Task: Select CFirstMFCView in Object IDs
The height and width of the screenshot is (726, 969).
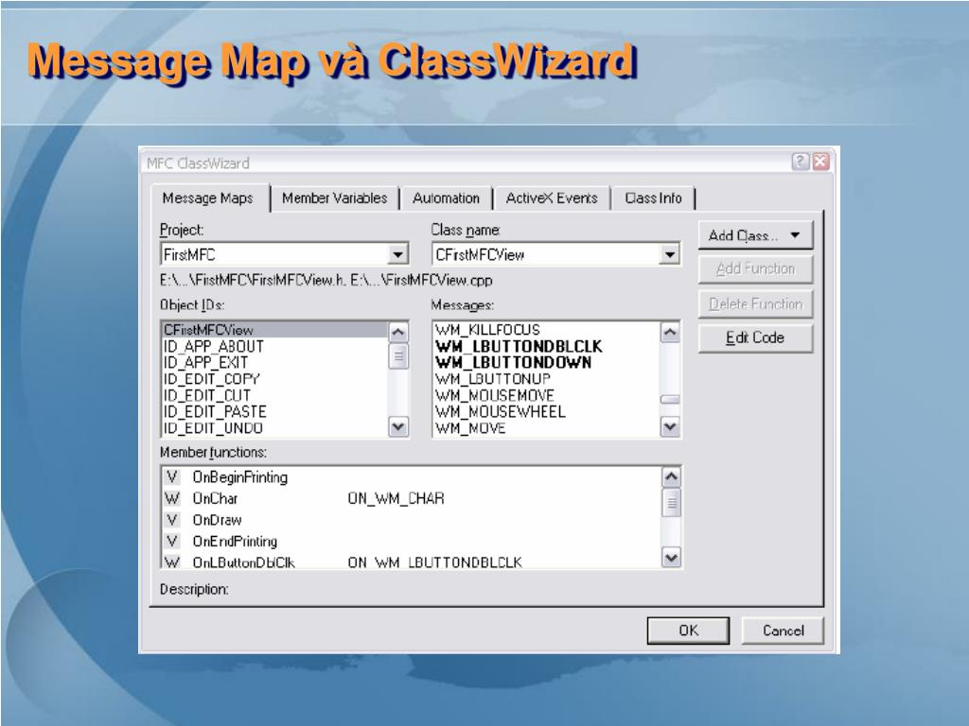Action: click(x=274, y=330)
